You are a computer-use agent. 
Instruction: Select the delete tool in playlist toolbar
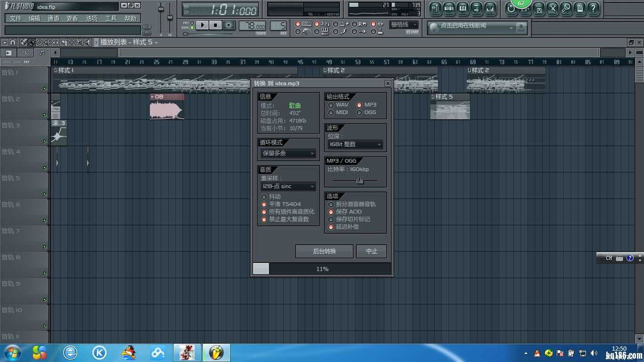pyautogui.click(x=40, y=42)
